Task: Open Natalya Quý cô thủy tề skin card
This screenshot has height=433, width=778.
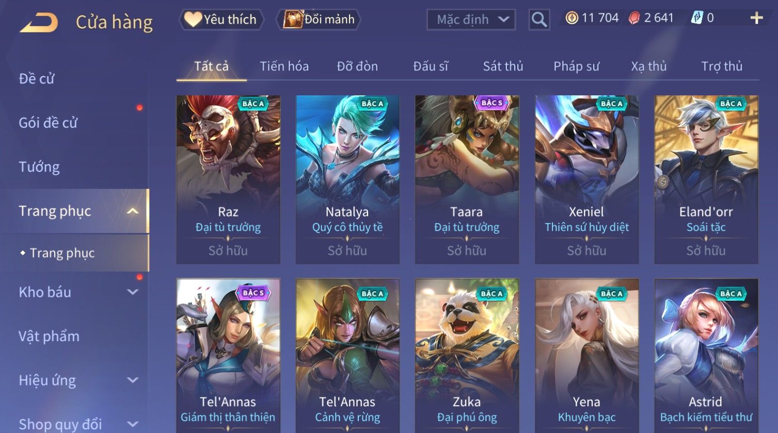Action: 347,179
